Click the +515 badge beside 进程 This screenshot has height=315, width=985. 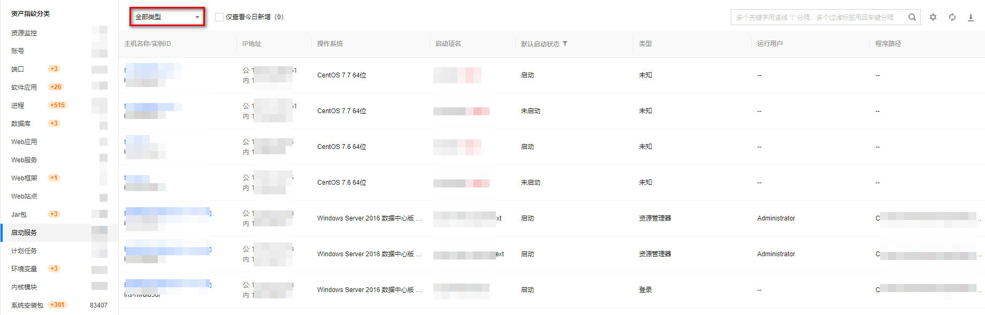[57, 105]
